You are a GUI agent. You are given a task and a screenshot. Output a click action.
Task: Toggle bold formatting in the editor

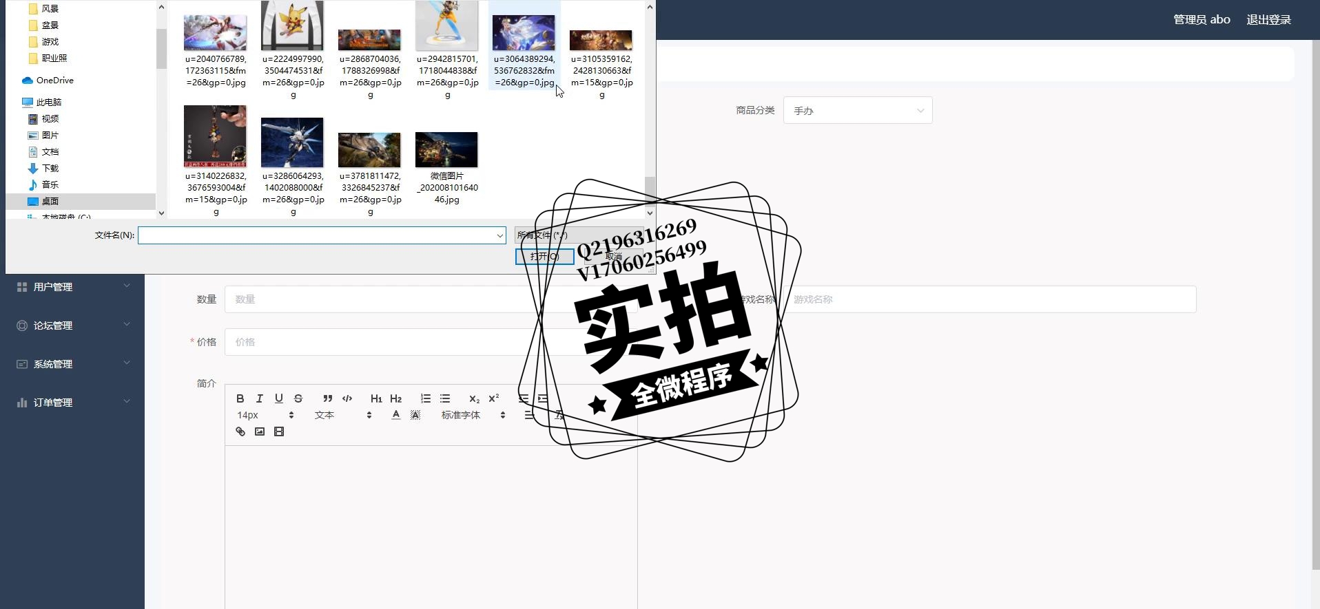[240, 398]
